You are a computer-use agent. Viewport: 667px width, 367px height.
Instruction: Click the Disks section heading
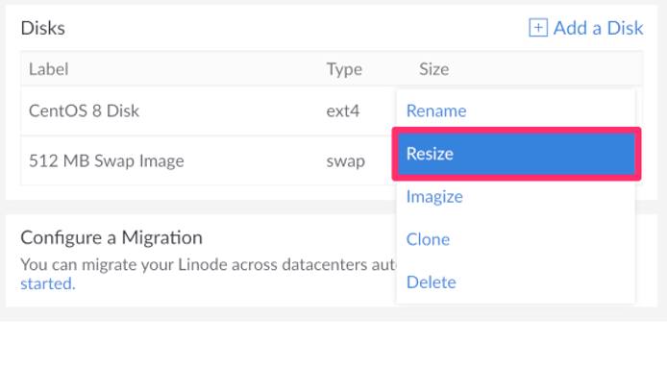(42, 28)
